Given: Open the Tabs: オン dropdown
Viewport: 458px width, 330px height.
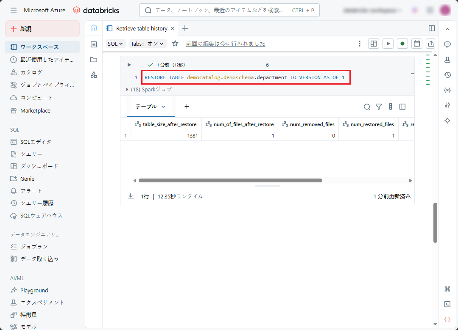Looking at the screenshot, I should (x=147, y=44).
